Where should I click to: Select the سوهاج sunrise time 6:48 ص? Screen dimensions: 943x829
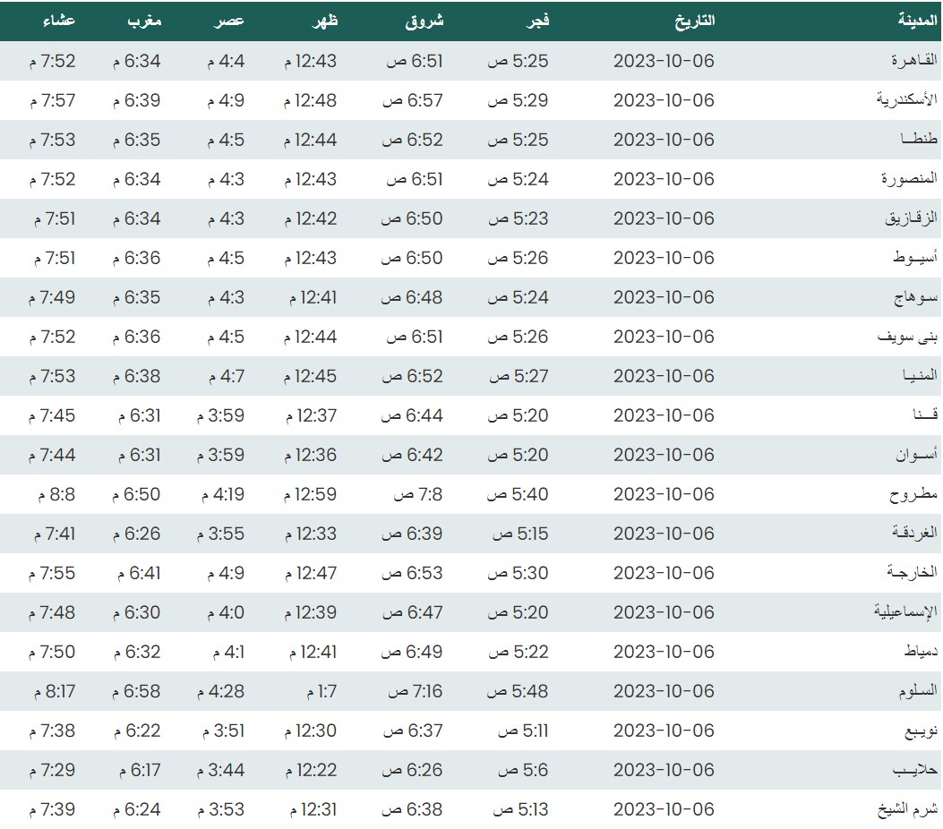point(413,297)
